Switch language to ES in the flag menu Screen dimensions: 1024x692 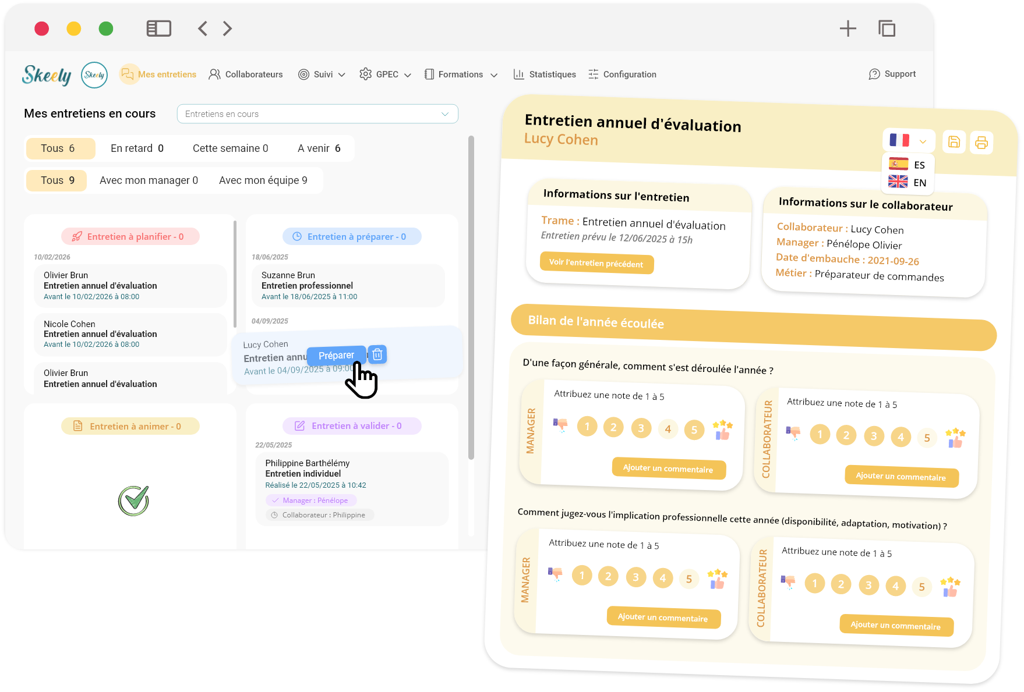(906, 165)
